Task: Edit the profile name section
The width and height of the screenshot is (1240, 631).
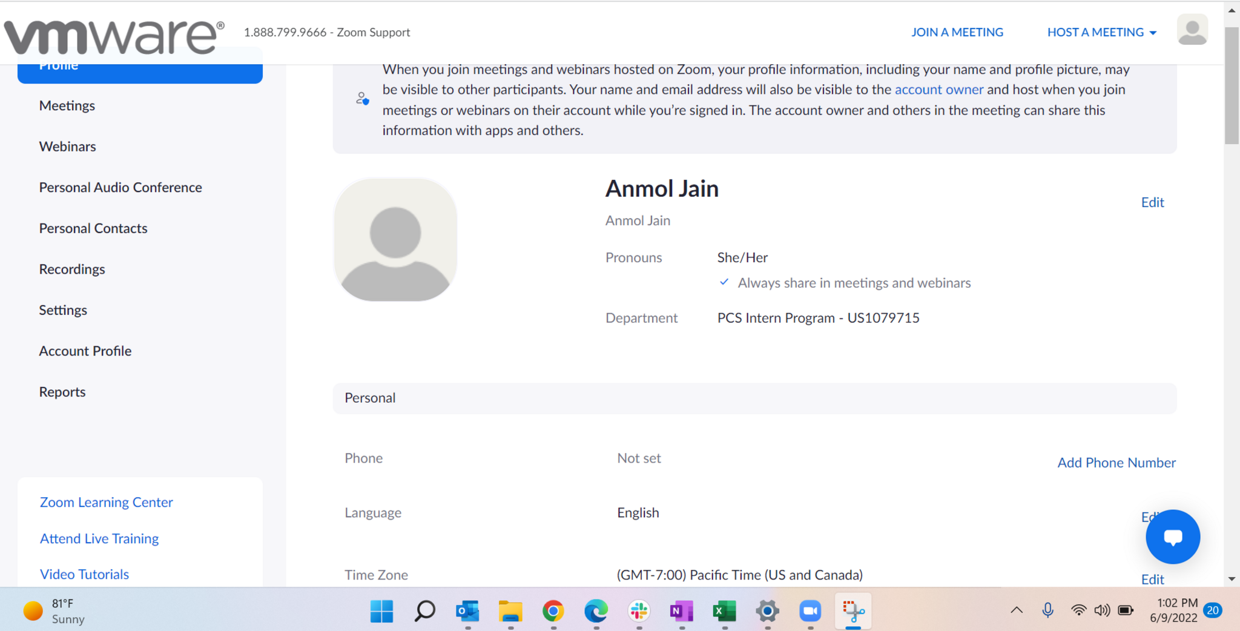Action: (1152, 202)
